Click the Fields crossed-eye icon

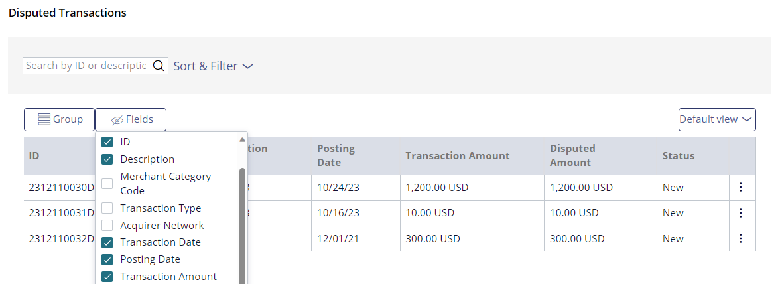pos(117,120)
